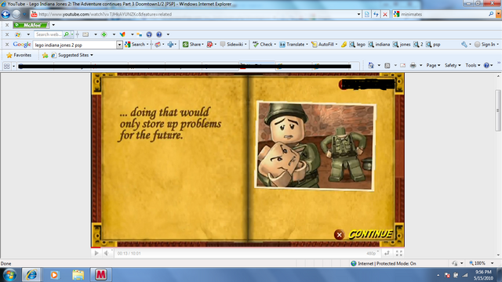Screen dimensions: 502x282
Task: Close the Google toolbar with its X
Action: click(x=7, y=45)
